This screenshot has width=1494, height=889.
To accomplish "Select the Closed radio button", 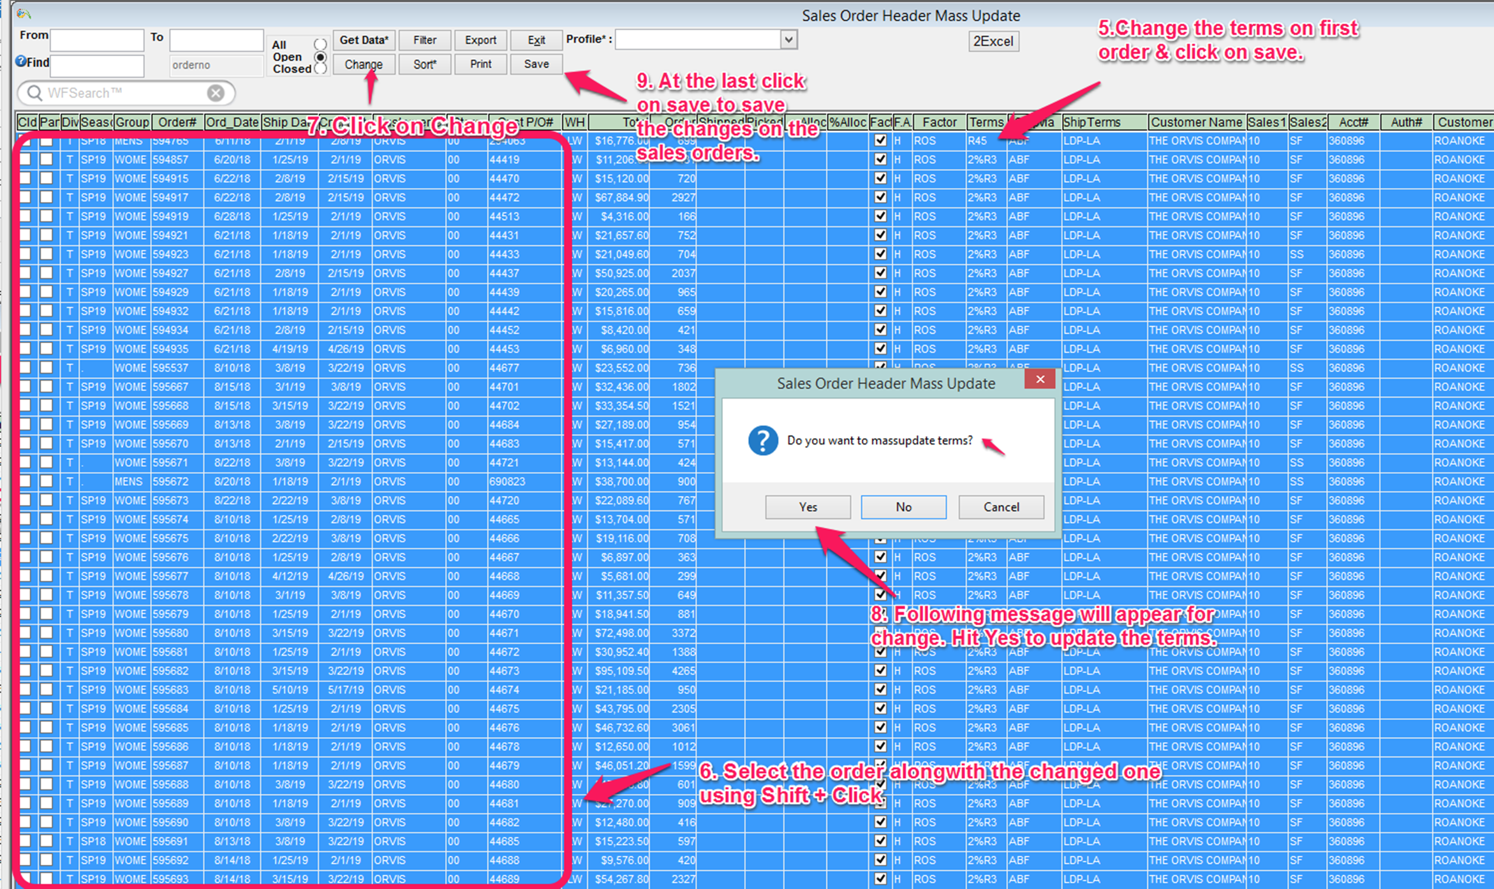I will 320,68.
